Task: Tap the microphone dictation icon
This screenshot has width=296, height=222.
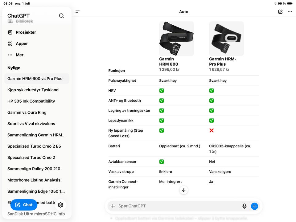Action: (244, 206)
